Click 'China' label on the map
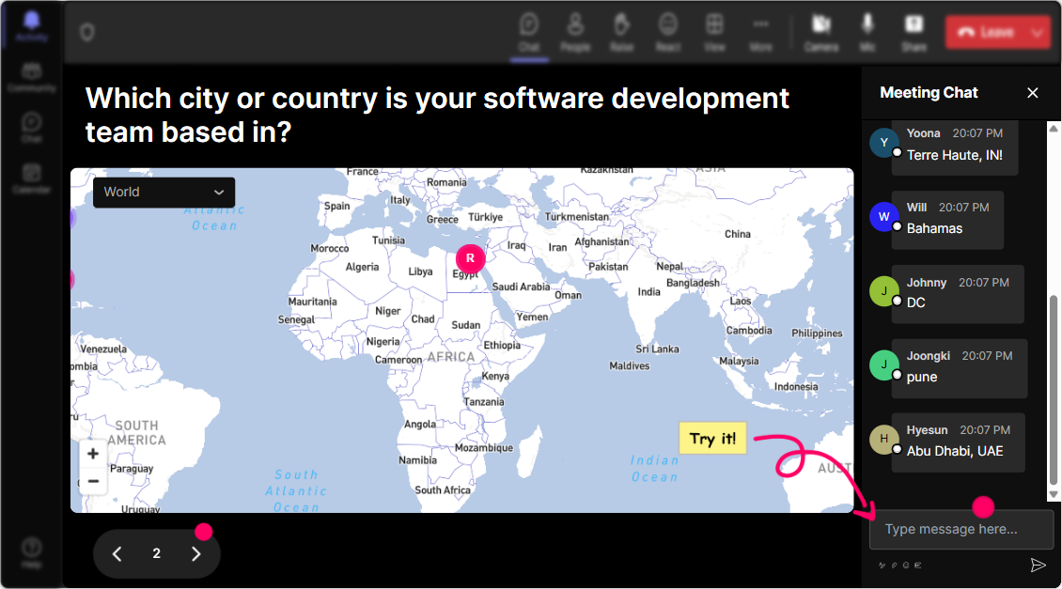This screenshot has width=1062, height=589. [x=738, y=234]
